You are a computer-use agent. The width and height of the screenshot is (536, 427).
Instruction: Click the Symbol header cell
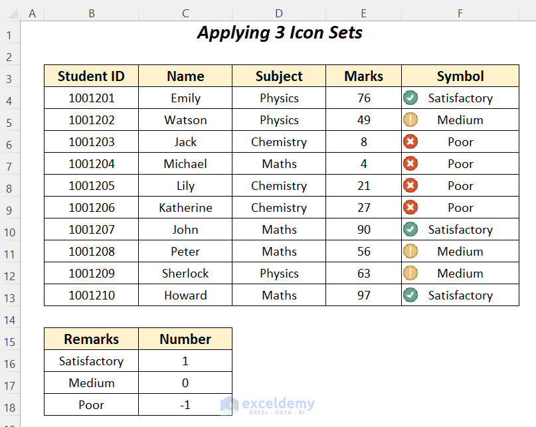460,76
